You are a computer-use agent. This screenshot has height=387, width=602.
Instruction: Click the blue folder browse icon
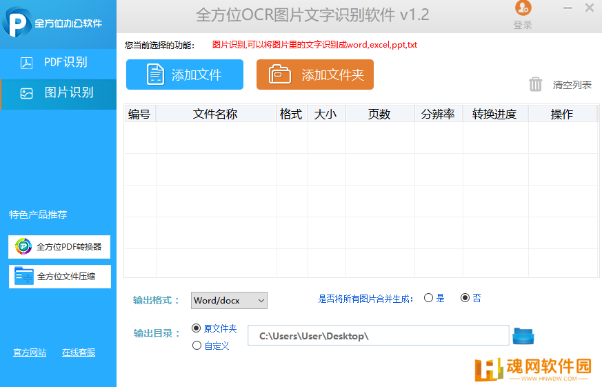(x=523, y=336)
